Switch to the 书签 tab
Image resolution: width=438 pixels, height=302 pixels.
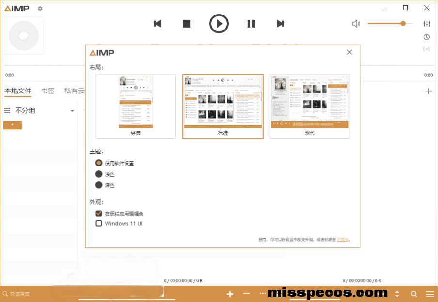48,91
